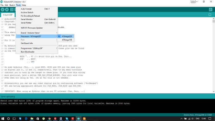This screenshot has width=215, height=121.
Task: Launch WiFi101 Firmware Updater
Action: tap(37, 28)
